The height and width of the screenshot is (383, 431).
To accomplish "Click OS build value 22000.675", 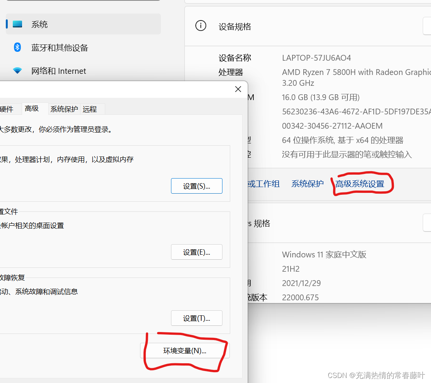I will [x=301, y=297].
